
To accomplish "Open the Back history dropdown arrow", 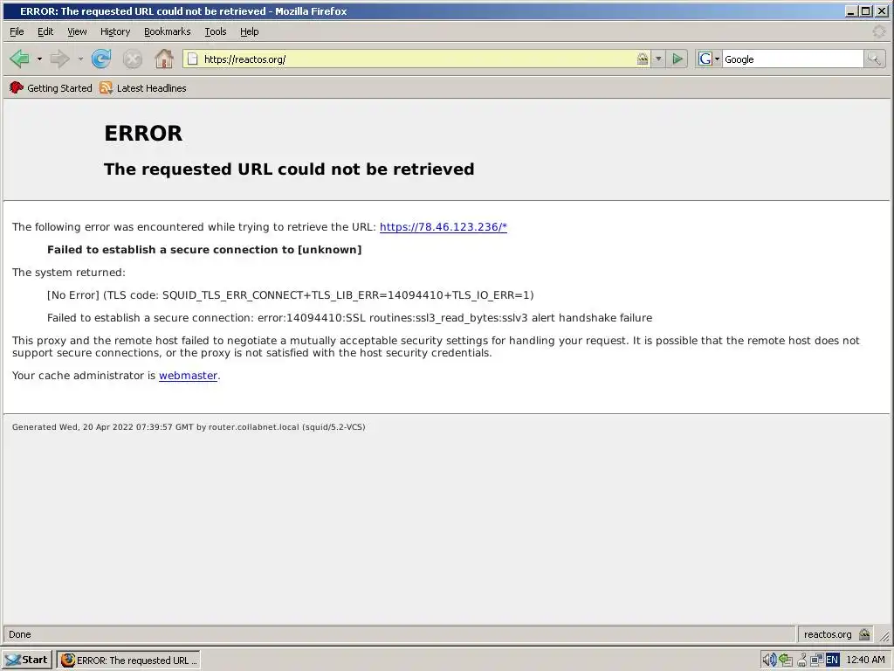I will click(x=39, y=59).
